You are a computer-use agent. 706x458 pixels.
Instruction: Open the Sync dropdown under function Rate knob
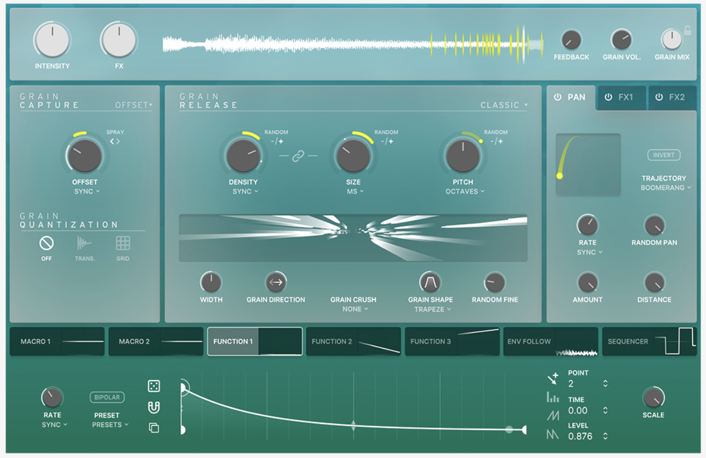(x=55, y=425)
